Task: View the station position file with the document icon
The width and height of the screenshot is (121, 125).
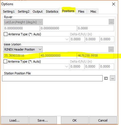Action: pos(106,78)
